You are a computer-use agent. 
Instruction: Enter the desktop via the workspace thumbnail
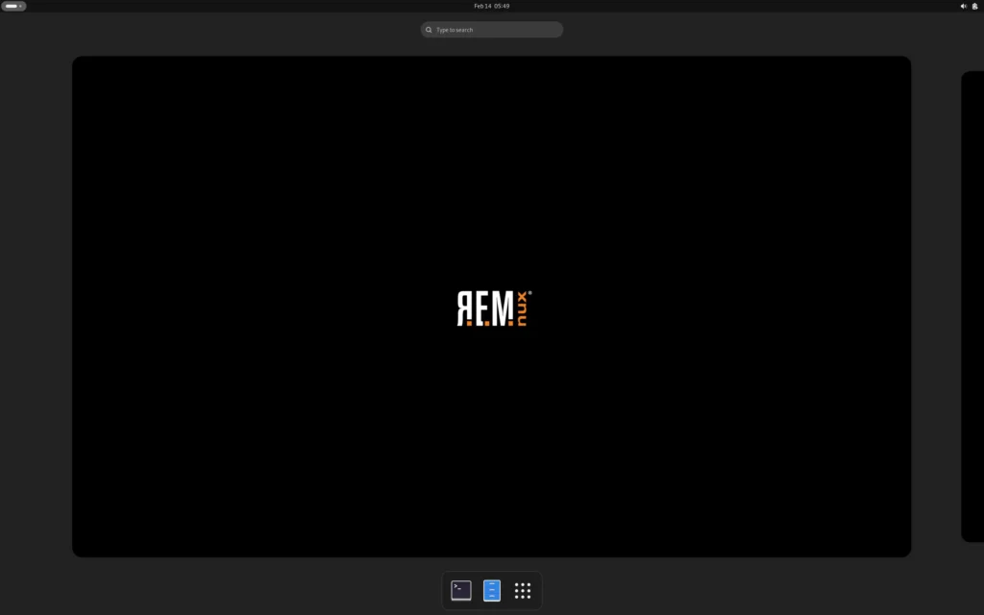tap(491, 307)
